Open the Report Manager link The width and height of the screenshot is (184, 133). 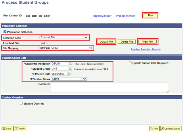(102, 16)
